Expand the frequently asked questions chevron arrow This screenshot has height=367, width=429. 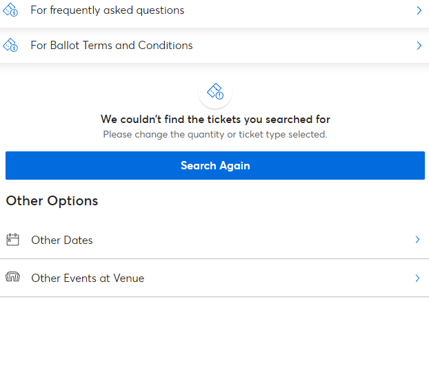tap(419, 10)
